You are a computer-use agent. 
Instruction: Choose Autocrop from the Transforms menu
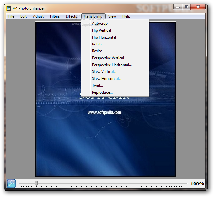coord(115,23)
